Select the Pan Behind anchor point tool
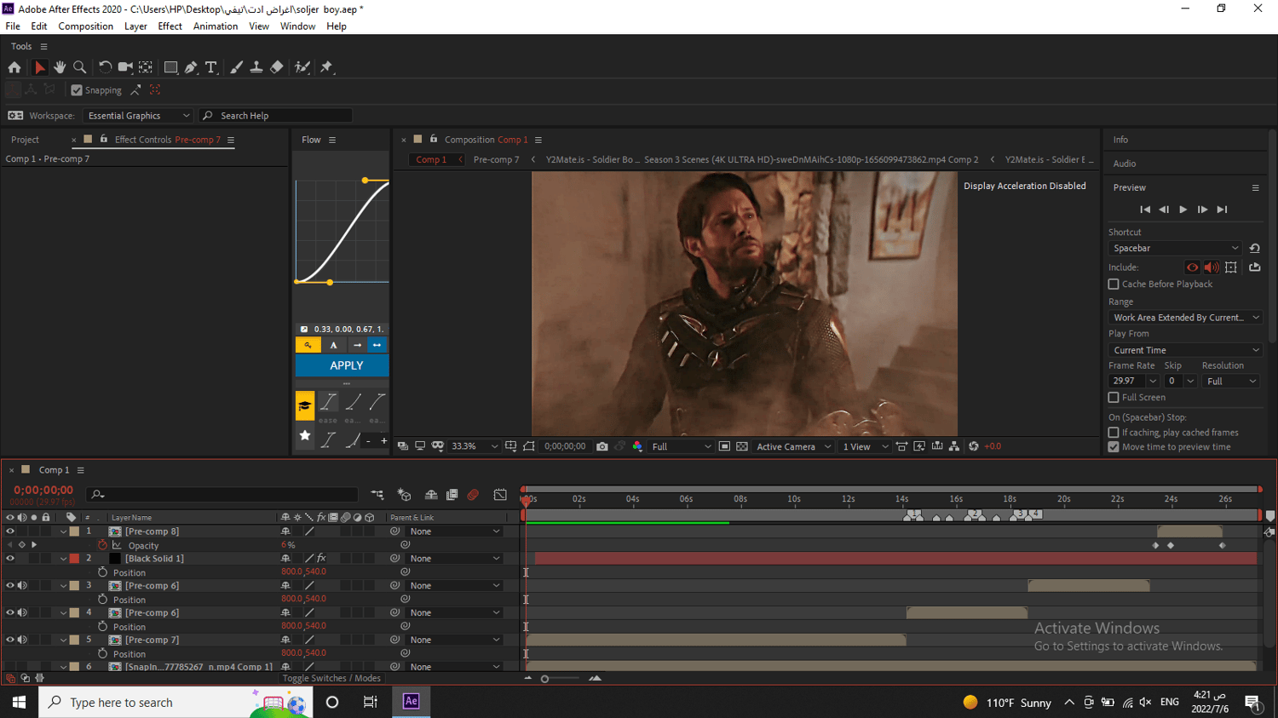The height and width of the screenshot is (718, 1278). [x=146, y=67]
